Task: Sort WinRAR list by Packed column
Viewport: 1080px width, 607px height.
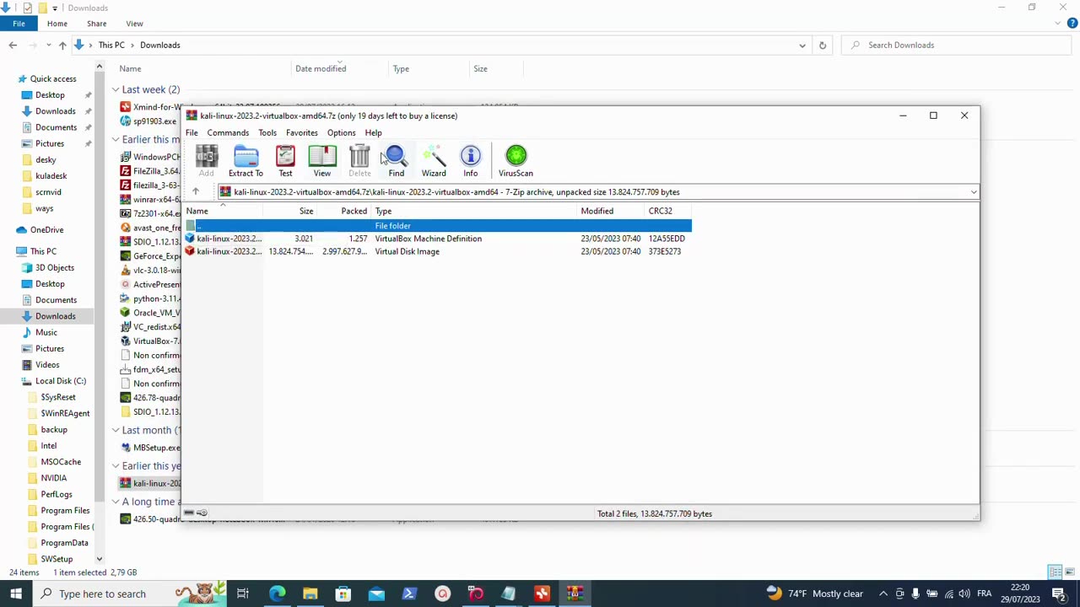Action: 344,211
